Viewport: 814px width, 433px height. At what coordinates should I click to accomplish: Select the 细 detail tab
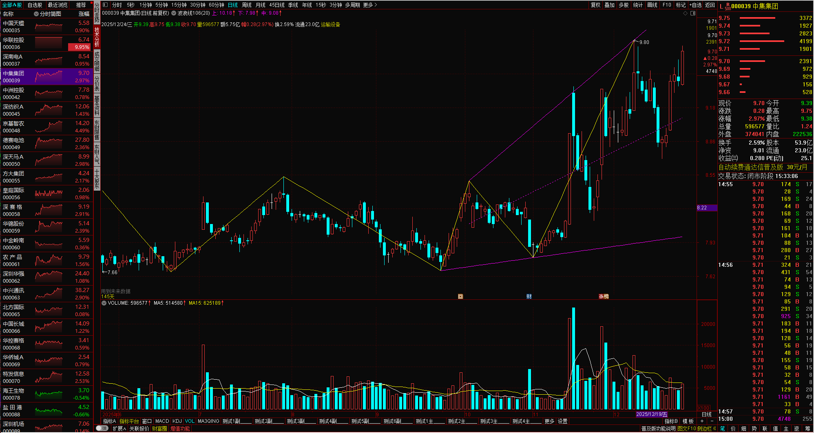(x=744, y=429)
